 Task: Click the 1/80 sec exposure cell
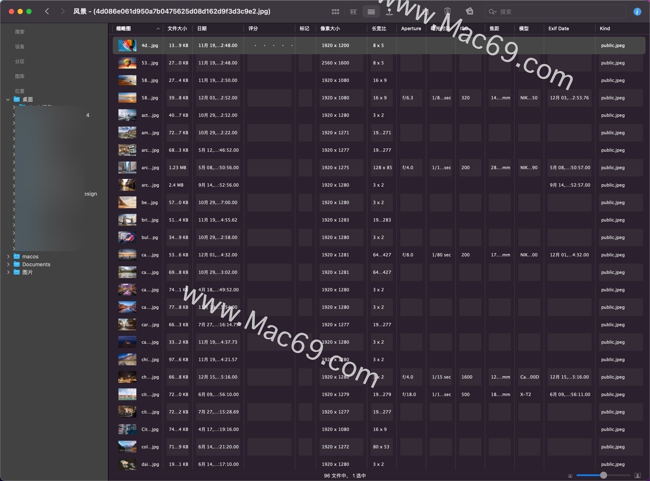pos(441,255)
